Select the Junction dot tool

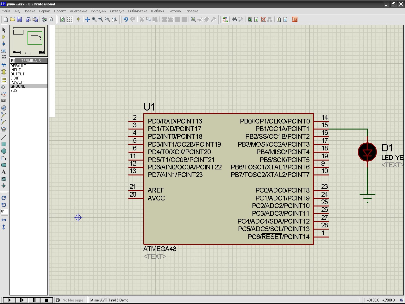[x=4, y=44]
